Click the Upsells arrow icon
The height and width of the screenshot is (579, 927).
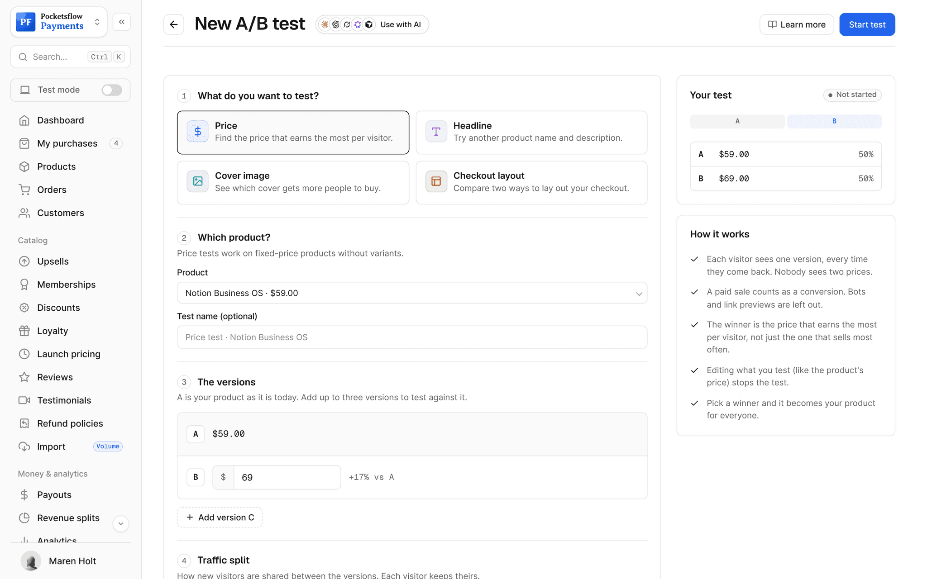pyautogui.click(x=24, y=261)
